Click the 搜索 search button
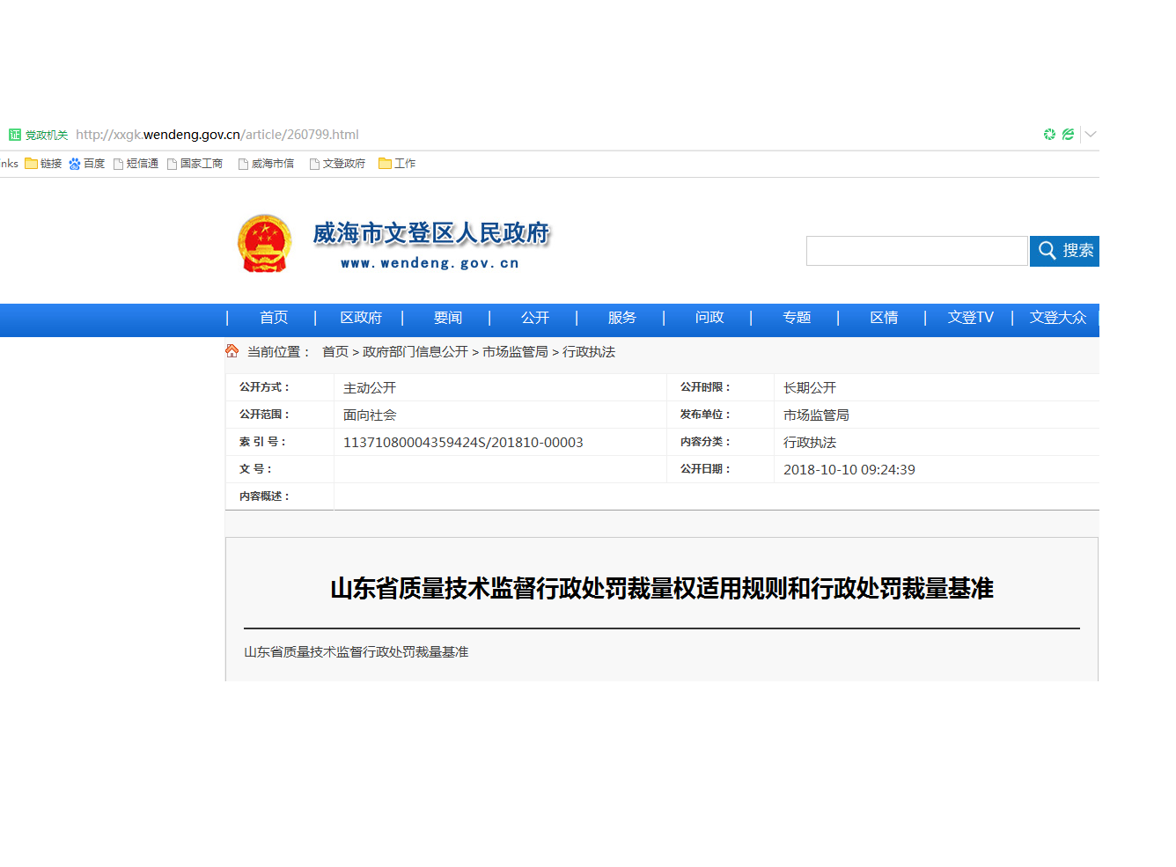Viewport: 1176px width, 867px height. pos(1064,251)
